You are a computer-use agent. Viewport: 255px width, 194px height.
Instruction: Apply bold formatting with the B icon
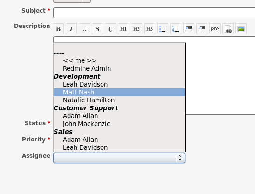58,29
